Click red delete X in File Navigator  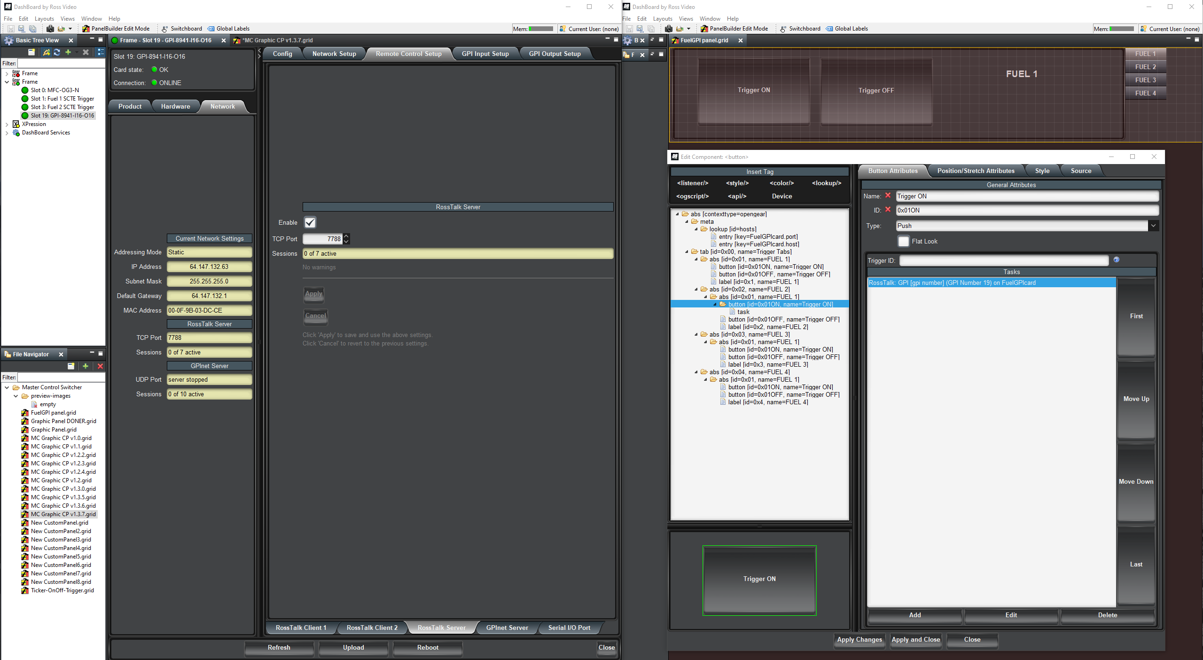[100, 366]
